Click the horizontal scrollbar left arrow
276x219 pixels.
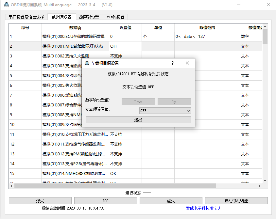(11, 185)
